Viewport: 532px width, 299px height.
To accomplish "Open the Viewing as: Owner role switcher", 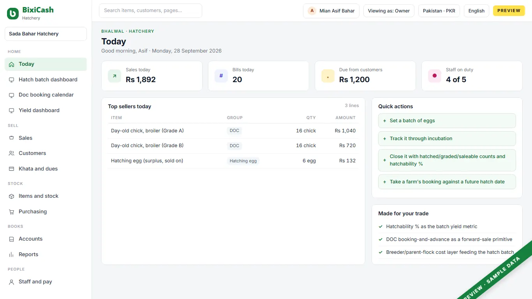I will point(389,11).
